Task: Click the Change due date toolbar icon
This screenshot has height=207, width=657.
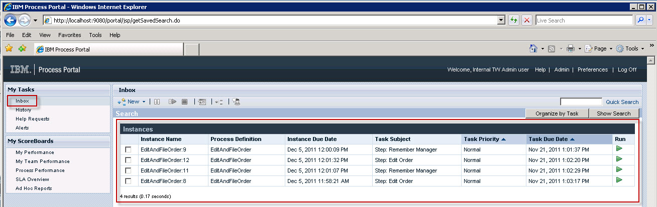Action: pos(202,101)
